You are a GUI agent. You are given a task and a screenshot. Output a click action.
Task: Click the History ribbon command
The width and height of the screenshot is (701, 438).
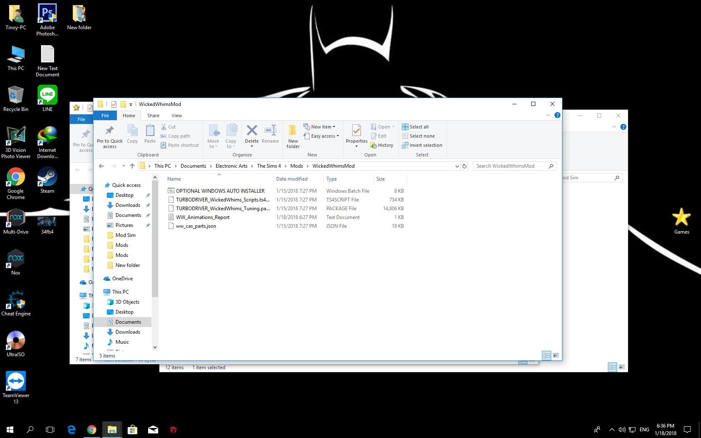(x=382, y=145)
